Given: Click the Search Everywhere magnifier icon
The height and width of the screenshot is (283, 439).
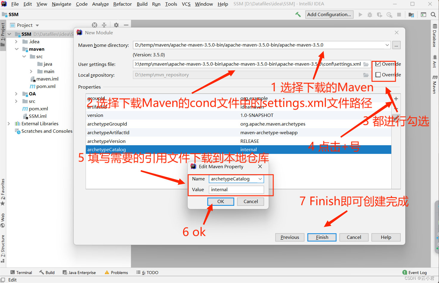Looking at the screenshot, I should pyautogui.click(x=433, y=14).
